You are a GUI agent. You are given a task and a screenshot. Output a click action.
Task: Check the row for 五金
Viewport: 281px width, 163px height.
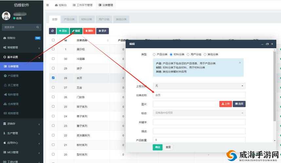(53, 87)
